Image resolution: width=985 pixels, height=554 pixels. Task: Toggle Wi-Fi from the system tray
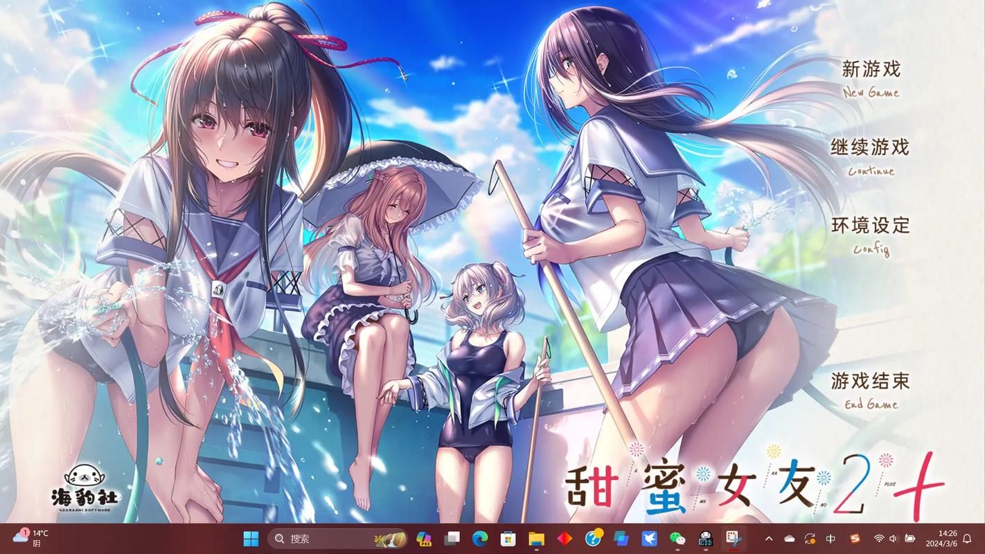[x=879, y=539]
